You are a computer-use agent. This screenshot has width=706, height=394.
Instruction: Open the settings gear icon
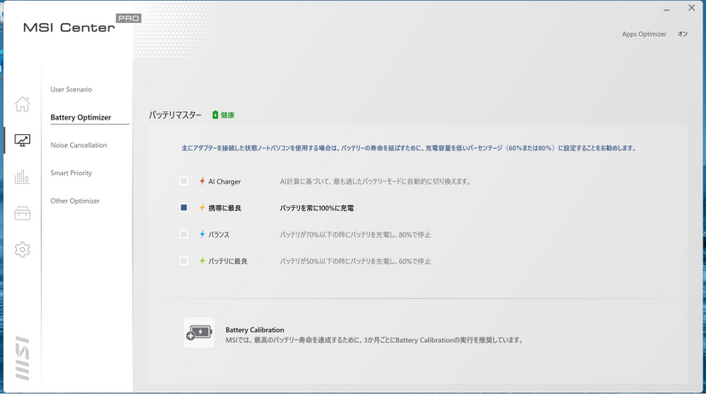pyautogui.click(x=22, y=250)
